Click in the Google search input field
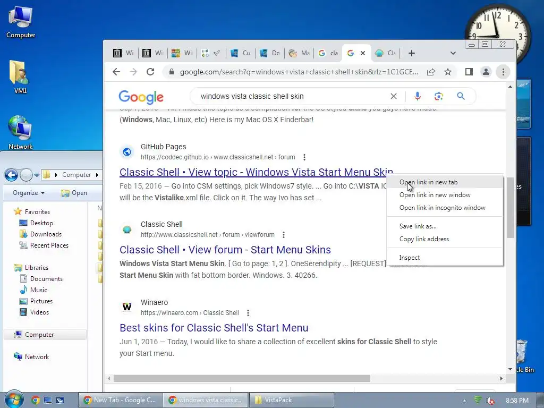Image resolution: width=544 pixels, height=408 pixels. click(x=292, y=96)
